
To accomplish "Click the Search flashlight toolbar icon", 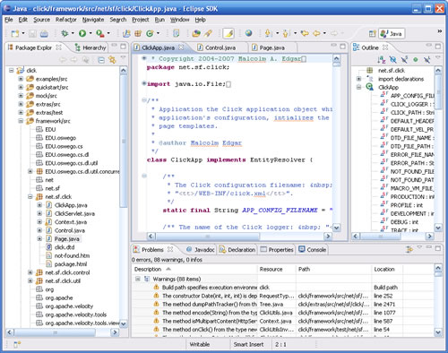I will click(208, 33).
